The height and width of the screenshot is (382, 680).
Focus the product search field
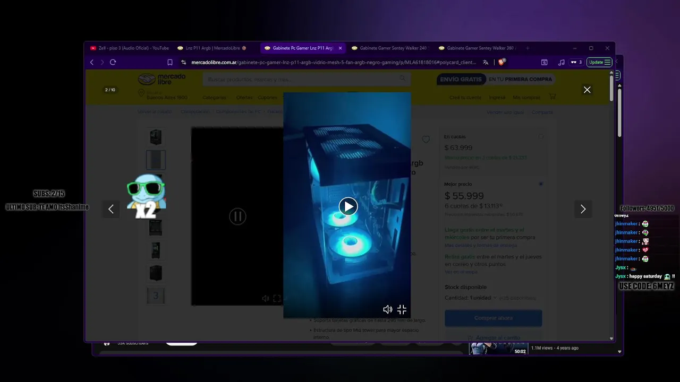(305, 79)
